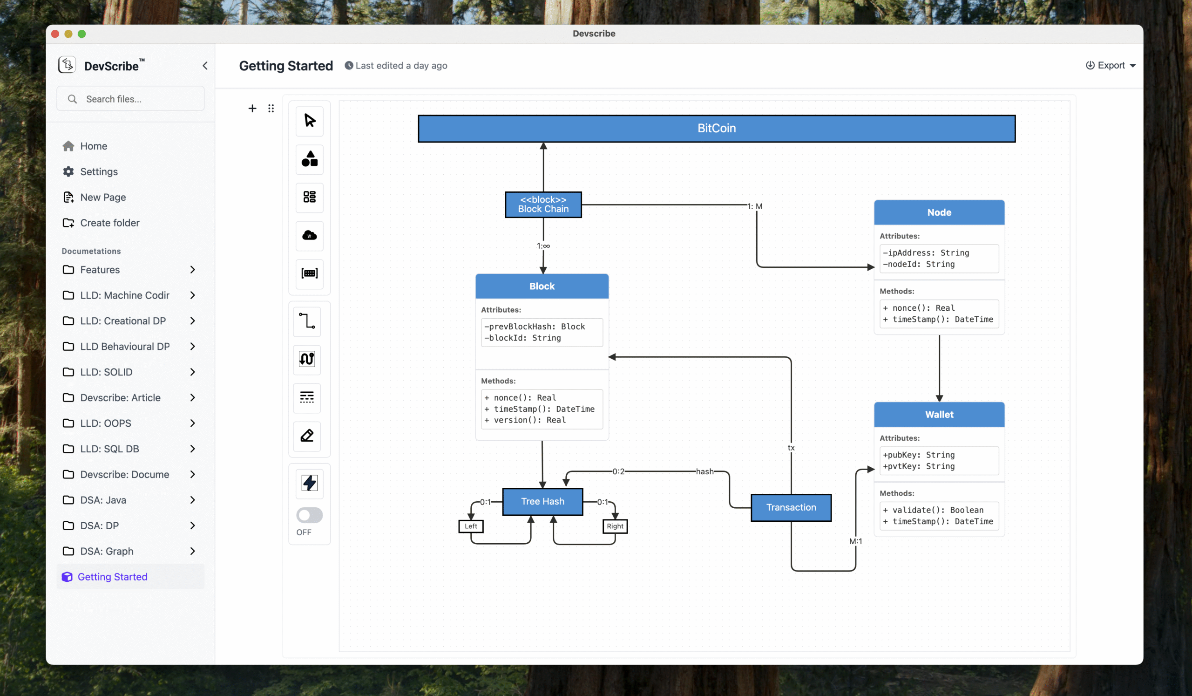Select the cloud shape tool
This screenshot has height=696, width=1192.
click(x=309, y=236)
